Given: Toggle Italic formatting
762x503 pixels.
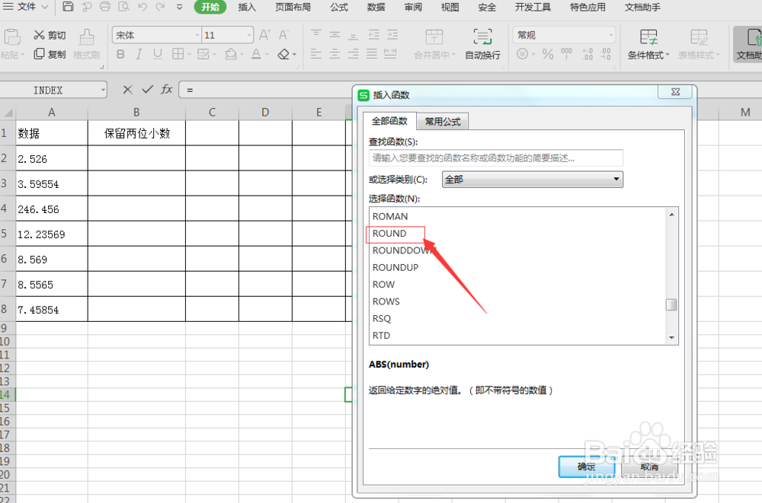Looking at the screenshot, I should tap(139, 54).
